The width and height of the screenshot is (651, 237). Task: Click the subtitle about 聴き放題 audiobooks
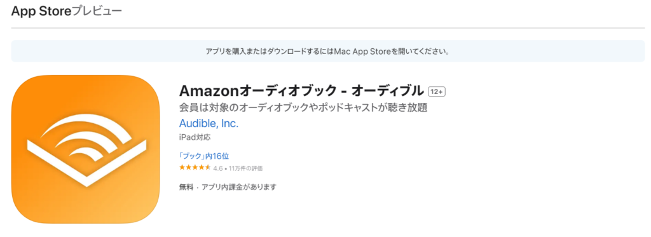tap(303, 107)
